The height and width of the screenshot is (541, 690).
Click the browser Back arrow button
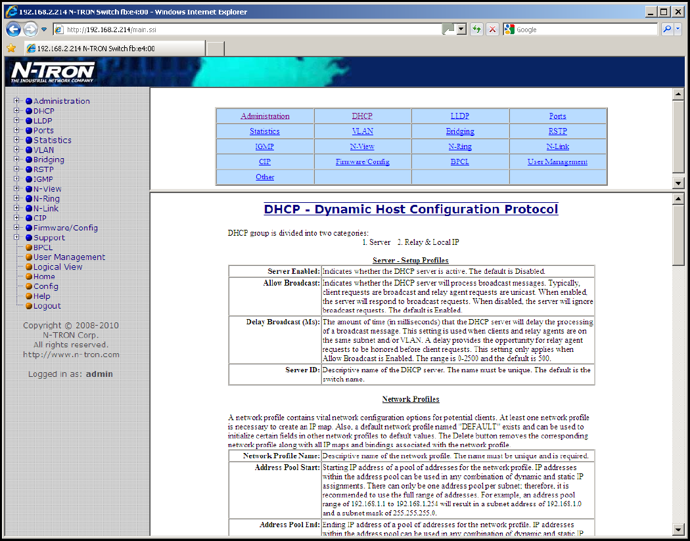click(14, 30)
